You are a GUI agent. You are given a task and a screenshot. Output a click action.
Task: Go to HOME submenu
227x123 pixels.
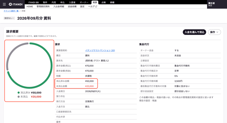pyautogui.click(x=30, y=6)
